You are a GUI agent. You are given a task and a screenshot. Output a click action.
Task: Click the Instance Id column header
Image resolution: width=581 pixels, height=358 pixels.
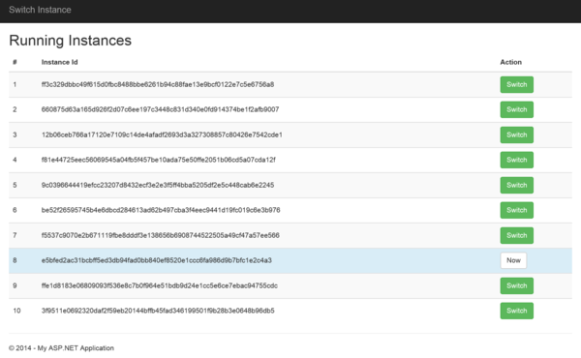tap(60, 62)
